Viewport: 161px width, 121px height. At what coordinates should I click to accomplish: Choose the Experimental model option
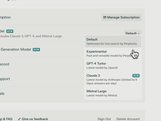(x=113, y=53)
